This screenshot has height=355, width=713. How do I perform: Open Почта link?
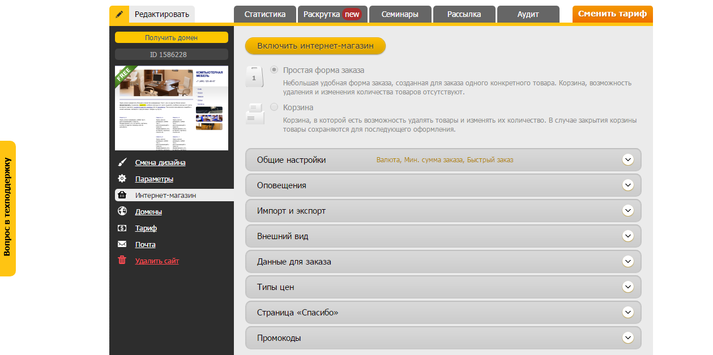pyautogui.click(x=145, y=244)
